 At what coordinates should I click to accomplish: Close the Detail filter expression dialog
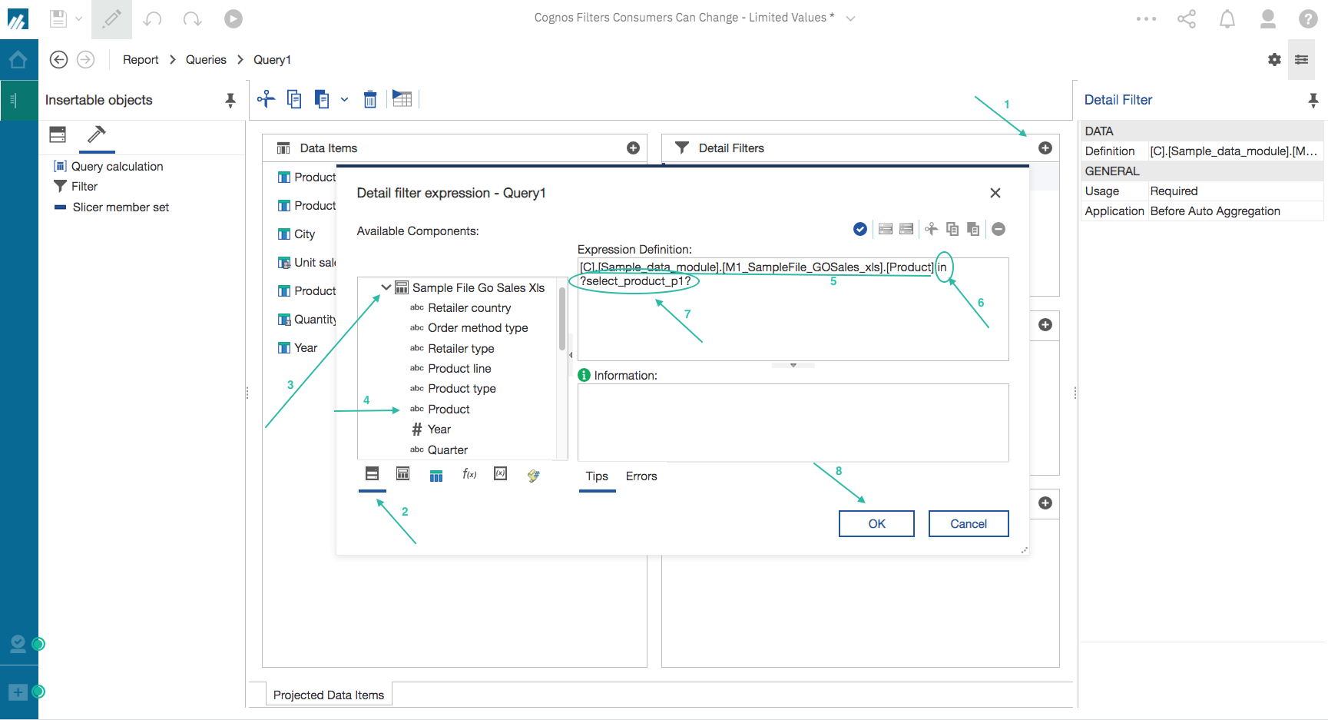click(995, 193)
